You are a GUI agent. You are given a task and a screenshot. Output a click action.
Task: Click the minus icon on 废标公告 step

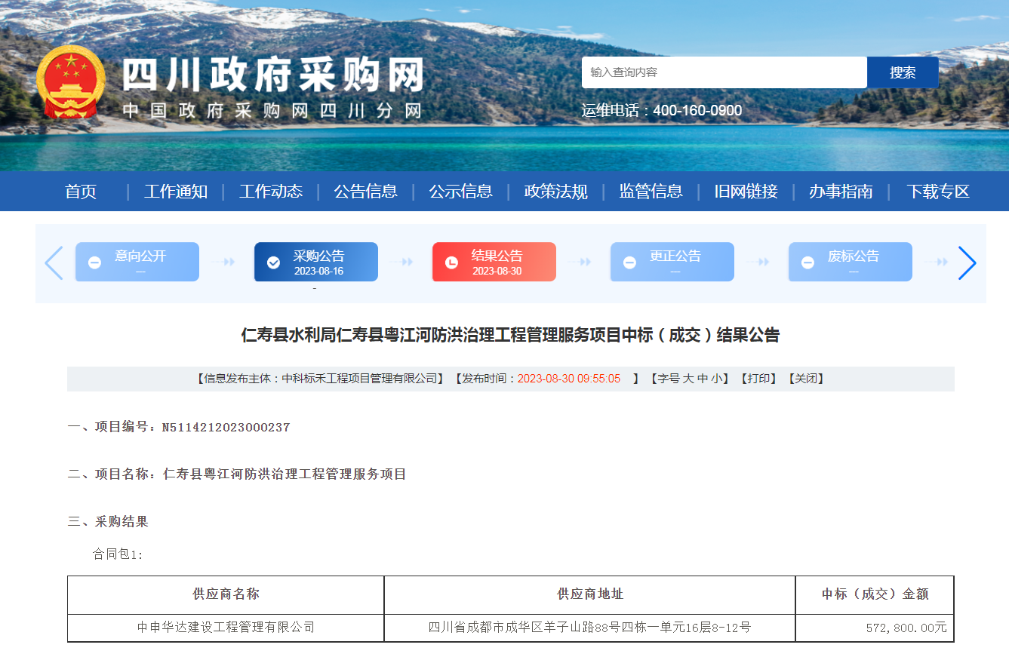(808, 262)
